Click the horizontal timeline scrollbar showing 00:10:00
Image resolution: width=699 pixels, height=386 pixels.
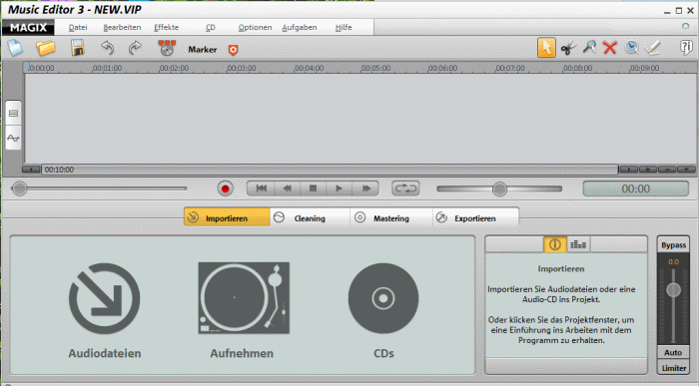coord(330,170)
